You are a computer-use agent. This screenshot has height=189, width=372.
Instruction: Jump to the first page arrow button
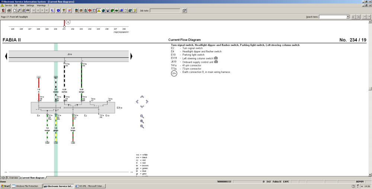pos(33,10)
